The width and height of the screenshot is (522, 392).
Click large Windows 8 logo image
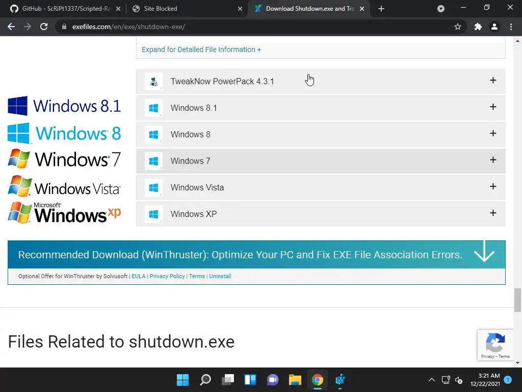click(x=64, y=133)
